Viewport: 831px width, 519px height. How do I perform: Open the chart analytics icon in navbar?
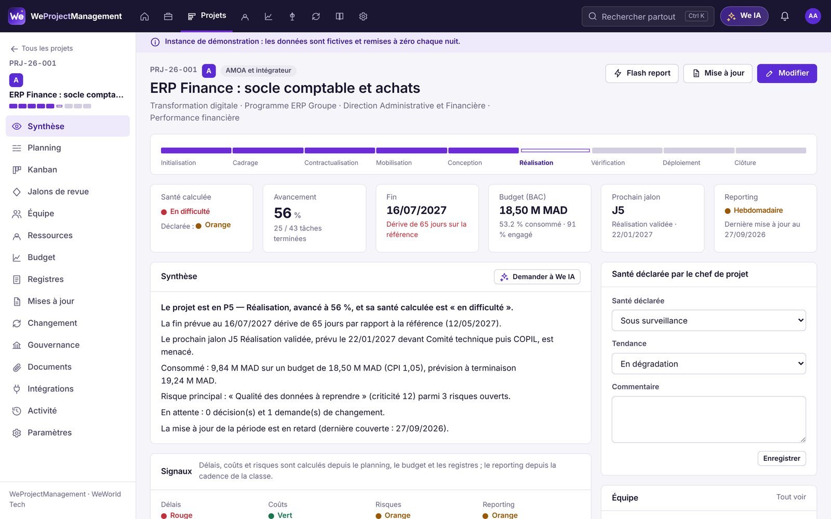point(269,16)
